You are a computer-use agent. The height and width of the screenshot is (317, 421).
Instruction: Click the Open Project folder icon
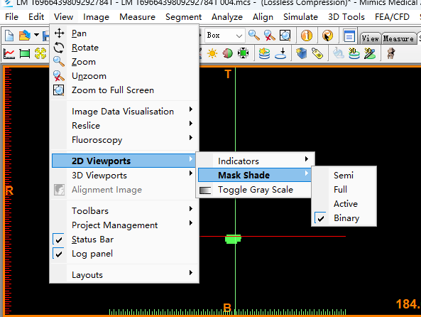[25, 36]
